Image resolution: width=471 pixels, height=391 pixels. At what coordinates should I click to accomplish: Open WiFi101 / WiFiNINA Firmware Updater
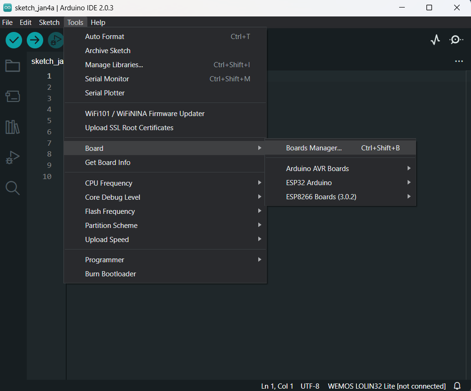pos(165,114)
